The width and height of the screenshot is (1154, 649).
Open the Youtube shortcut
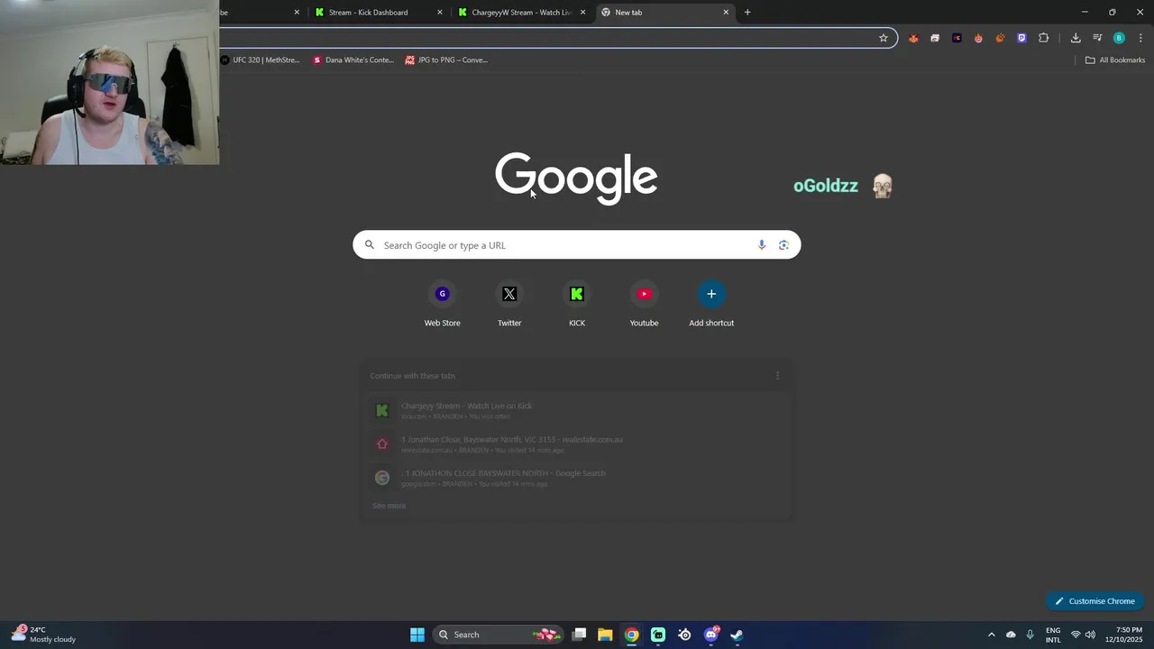coord(644,305)
